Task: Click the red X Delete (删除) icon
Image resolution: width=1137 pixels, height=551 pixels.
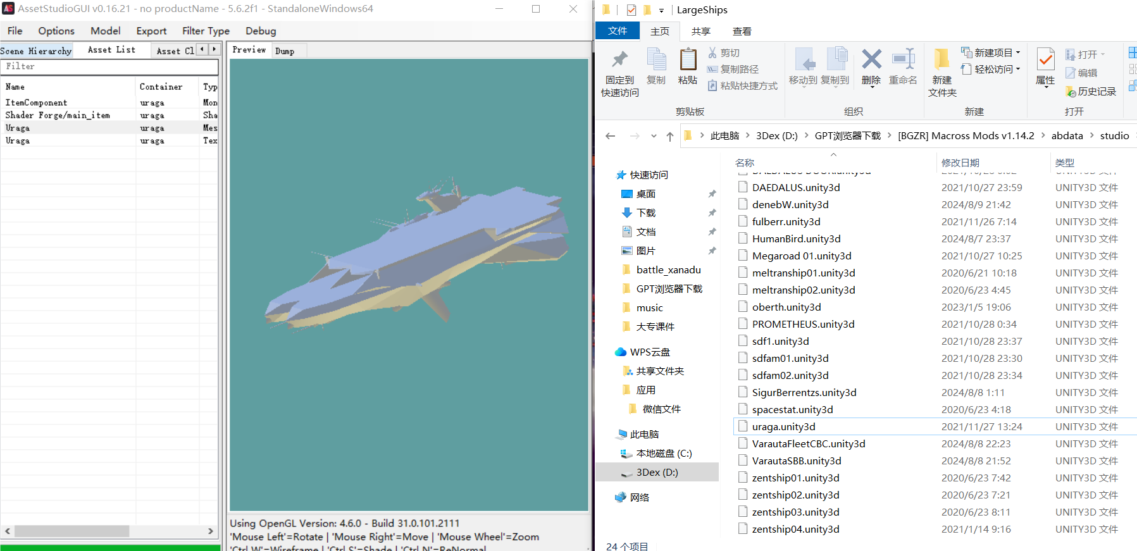Action: (871, 59)
